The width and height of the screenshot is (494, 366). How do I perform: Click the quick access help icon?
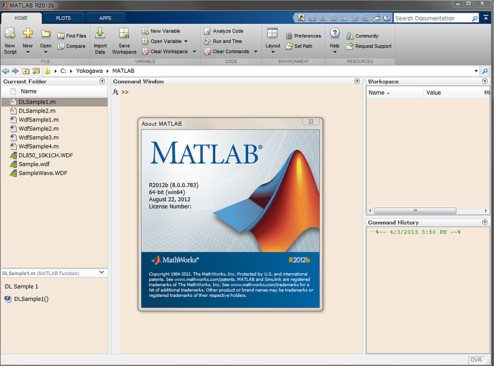coord(387,18)
